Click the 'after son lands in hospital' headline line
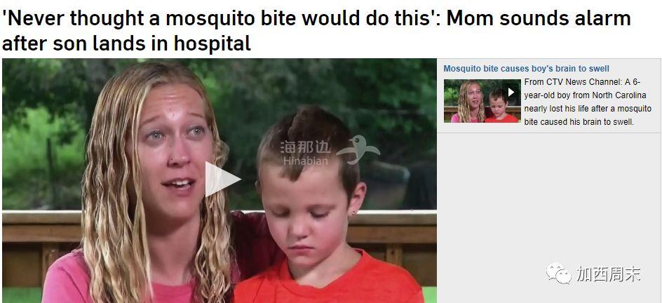The width and height of the screenshot is (662, 303). (126, 43)
